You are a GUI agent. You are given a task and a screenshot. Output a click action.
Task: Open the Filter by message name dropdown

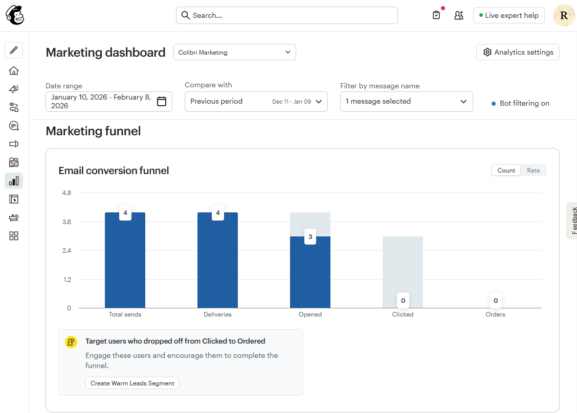(x=406, y=102)
